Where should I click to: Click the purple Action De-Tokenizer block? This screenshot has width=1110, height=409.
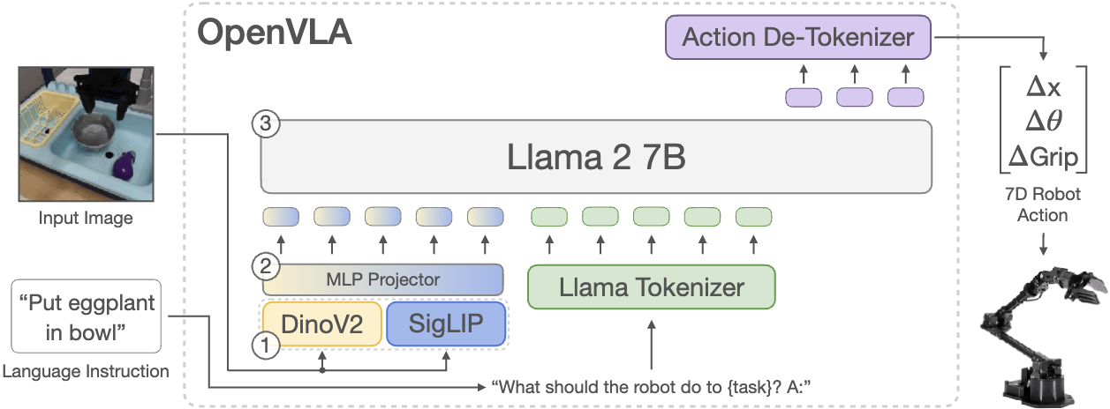click(x=797, y=38)
